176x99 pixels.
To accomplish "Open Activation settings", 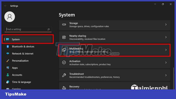I will point(115,63).
